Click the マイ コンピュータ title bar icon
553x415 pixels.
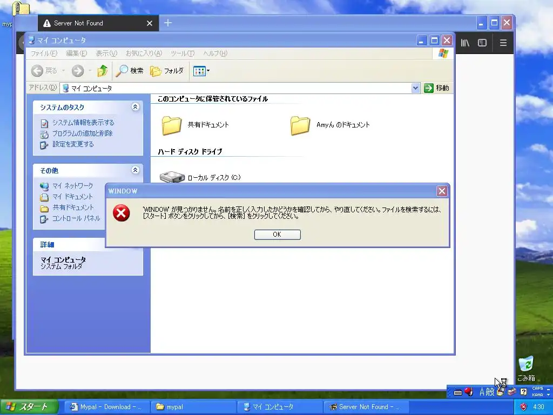[x=32, y=40]
